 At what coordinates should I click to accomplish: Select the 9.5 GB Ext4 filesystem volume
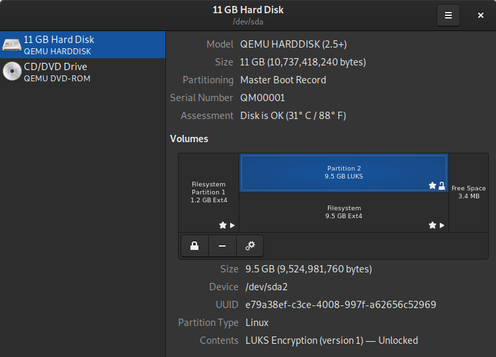(x=344, y=212)
